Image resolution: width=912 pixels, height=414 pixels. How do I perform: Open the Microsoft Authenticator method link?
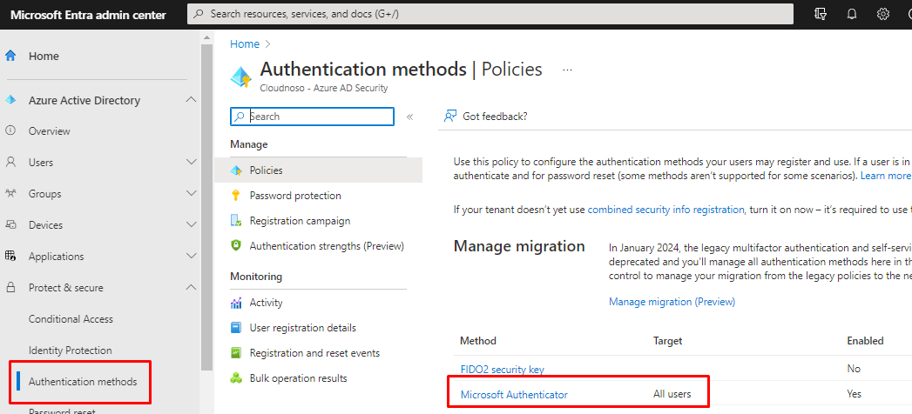[514, 394]
